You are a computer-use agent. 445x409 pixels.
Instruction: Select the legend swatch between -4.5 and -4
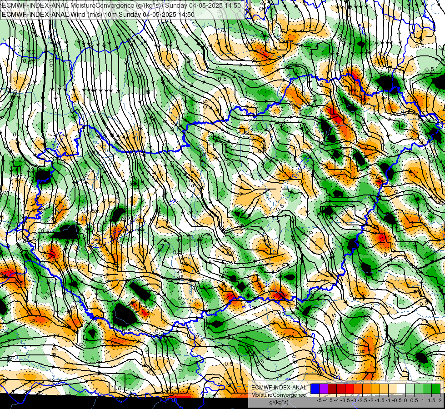tap(332, 389)
